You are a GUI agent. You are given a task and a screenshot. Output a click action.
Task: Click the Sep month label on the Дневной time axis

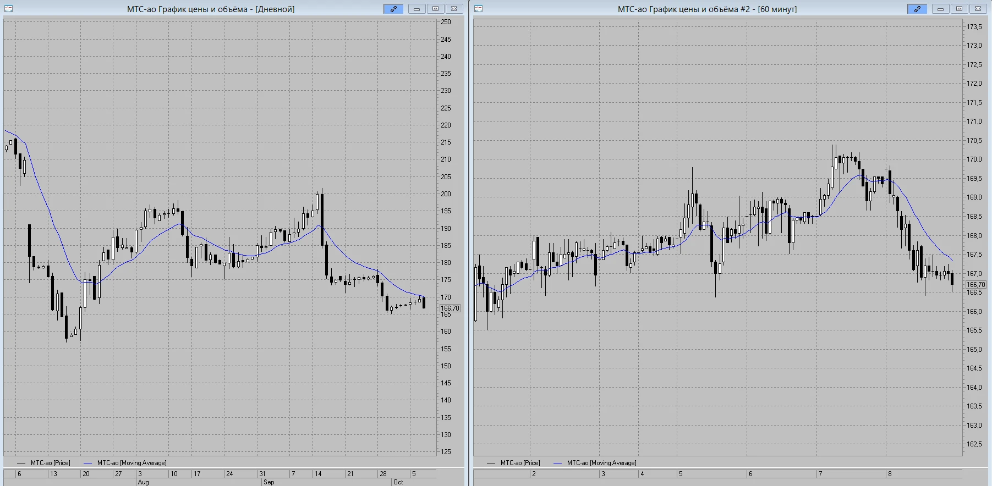click(x=268, y=482)
